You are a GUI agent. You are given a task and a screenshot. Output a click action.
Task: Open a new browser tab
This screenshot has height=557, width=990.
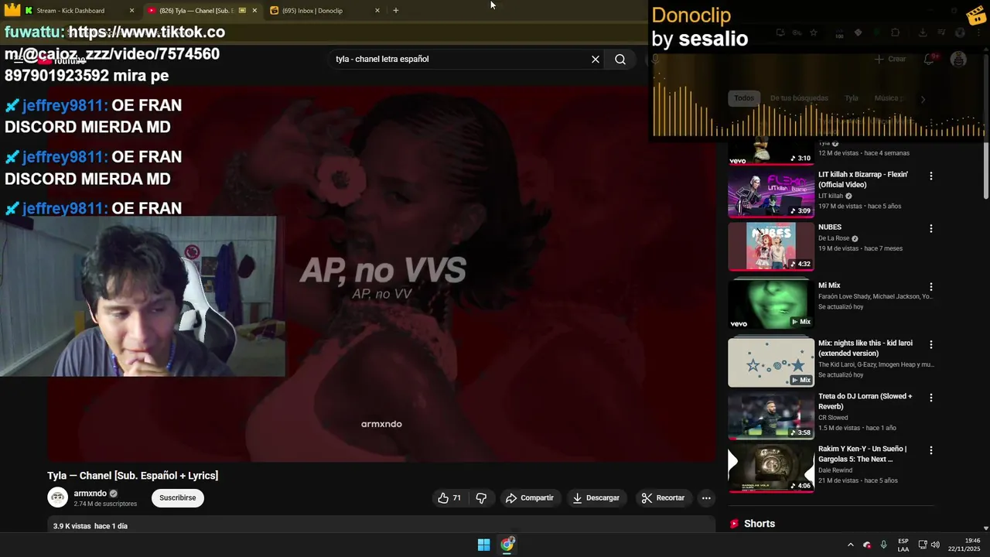pos(395,11)
